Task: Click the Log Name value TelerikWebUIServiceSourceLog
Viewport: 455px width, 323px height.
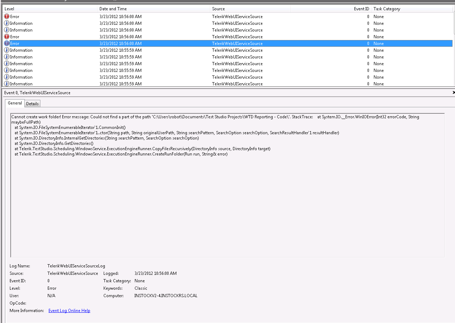Action: (76, 266)
